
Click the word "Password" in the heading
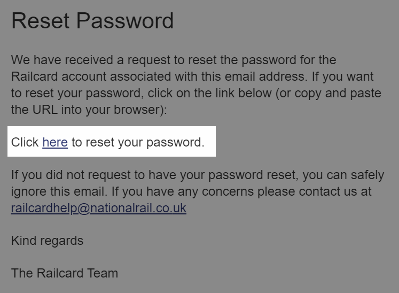pyautogui.click(x=125, y=21)
